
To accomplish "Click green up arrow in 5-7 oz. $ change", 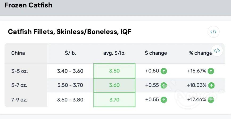I will (164, 85).
